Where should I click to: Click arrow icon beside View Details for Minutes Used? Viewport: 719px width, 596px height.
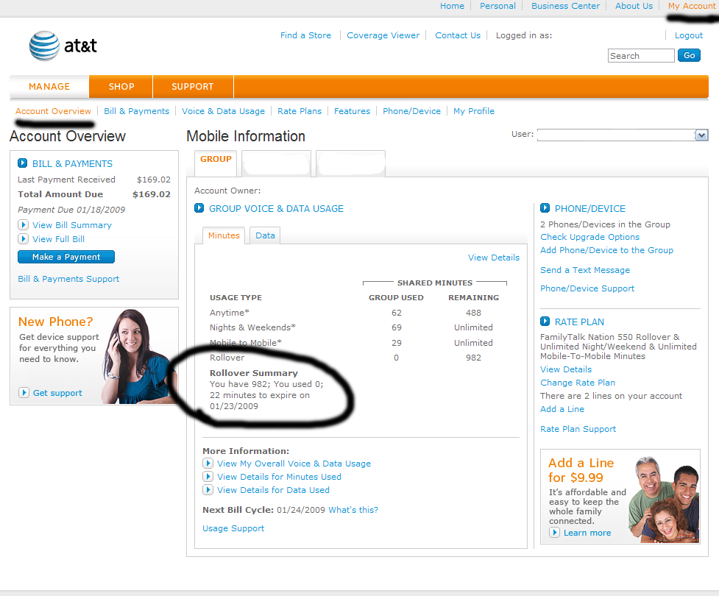[208, 477]
